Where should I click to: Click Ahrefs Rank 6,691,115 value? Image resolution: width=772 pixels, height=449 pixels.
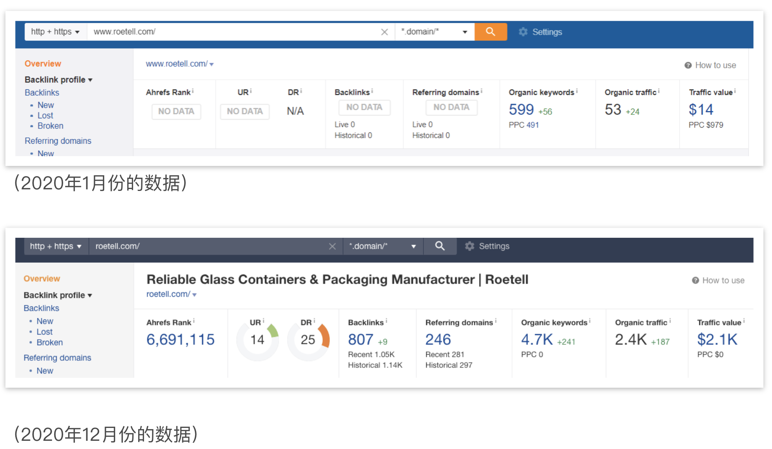180,340
